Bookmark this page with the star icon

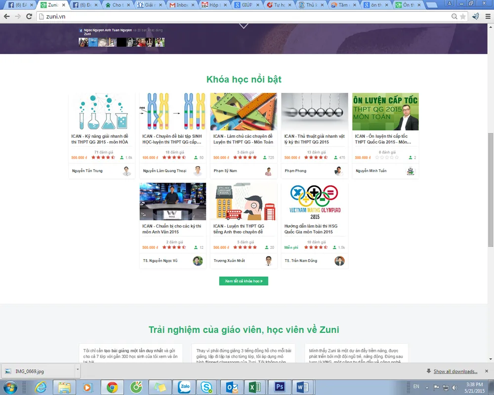click(463, 16)
